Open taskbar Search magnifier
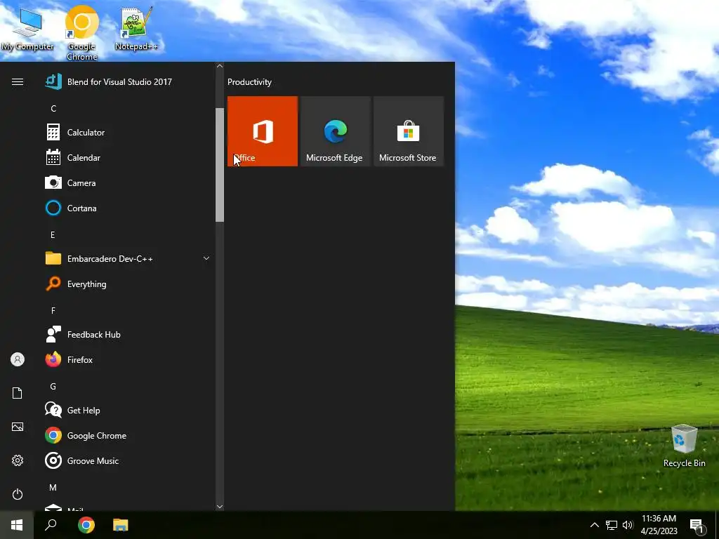This screenshot has height=539, width=719. (51, 525)
